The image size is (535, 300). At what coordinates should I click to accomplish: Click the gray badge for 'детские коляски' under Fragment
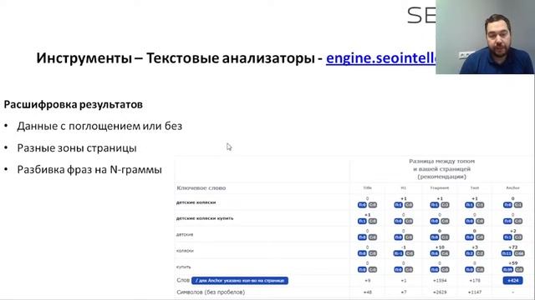(445, 205)
